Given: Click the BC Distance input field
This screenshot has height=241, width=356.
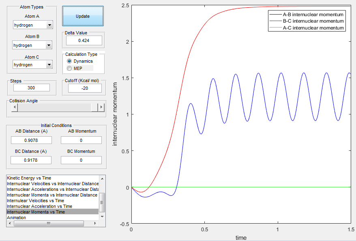Looking at the screenshot, I should (x=31, y=160).
